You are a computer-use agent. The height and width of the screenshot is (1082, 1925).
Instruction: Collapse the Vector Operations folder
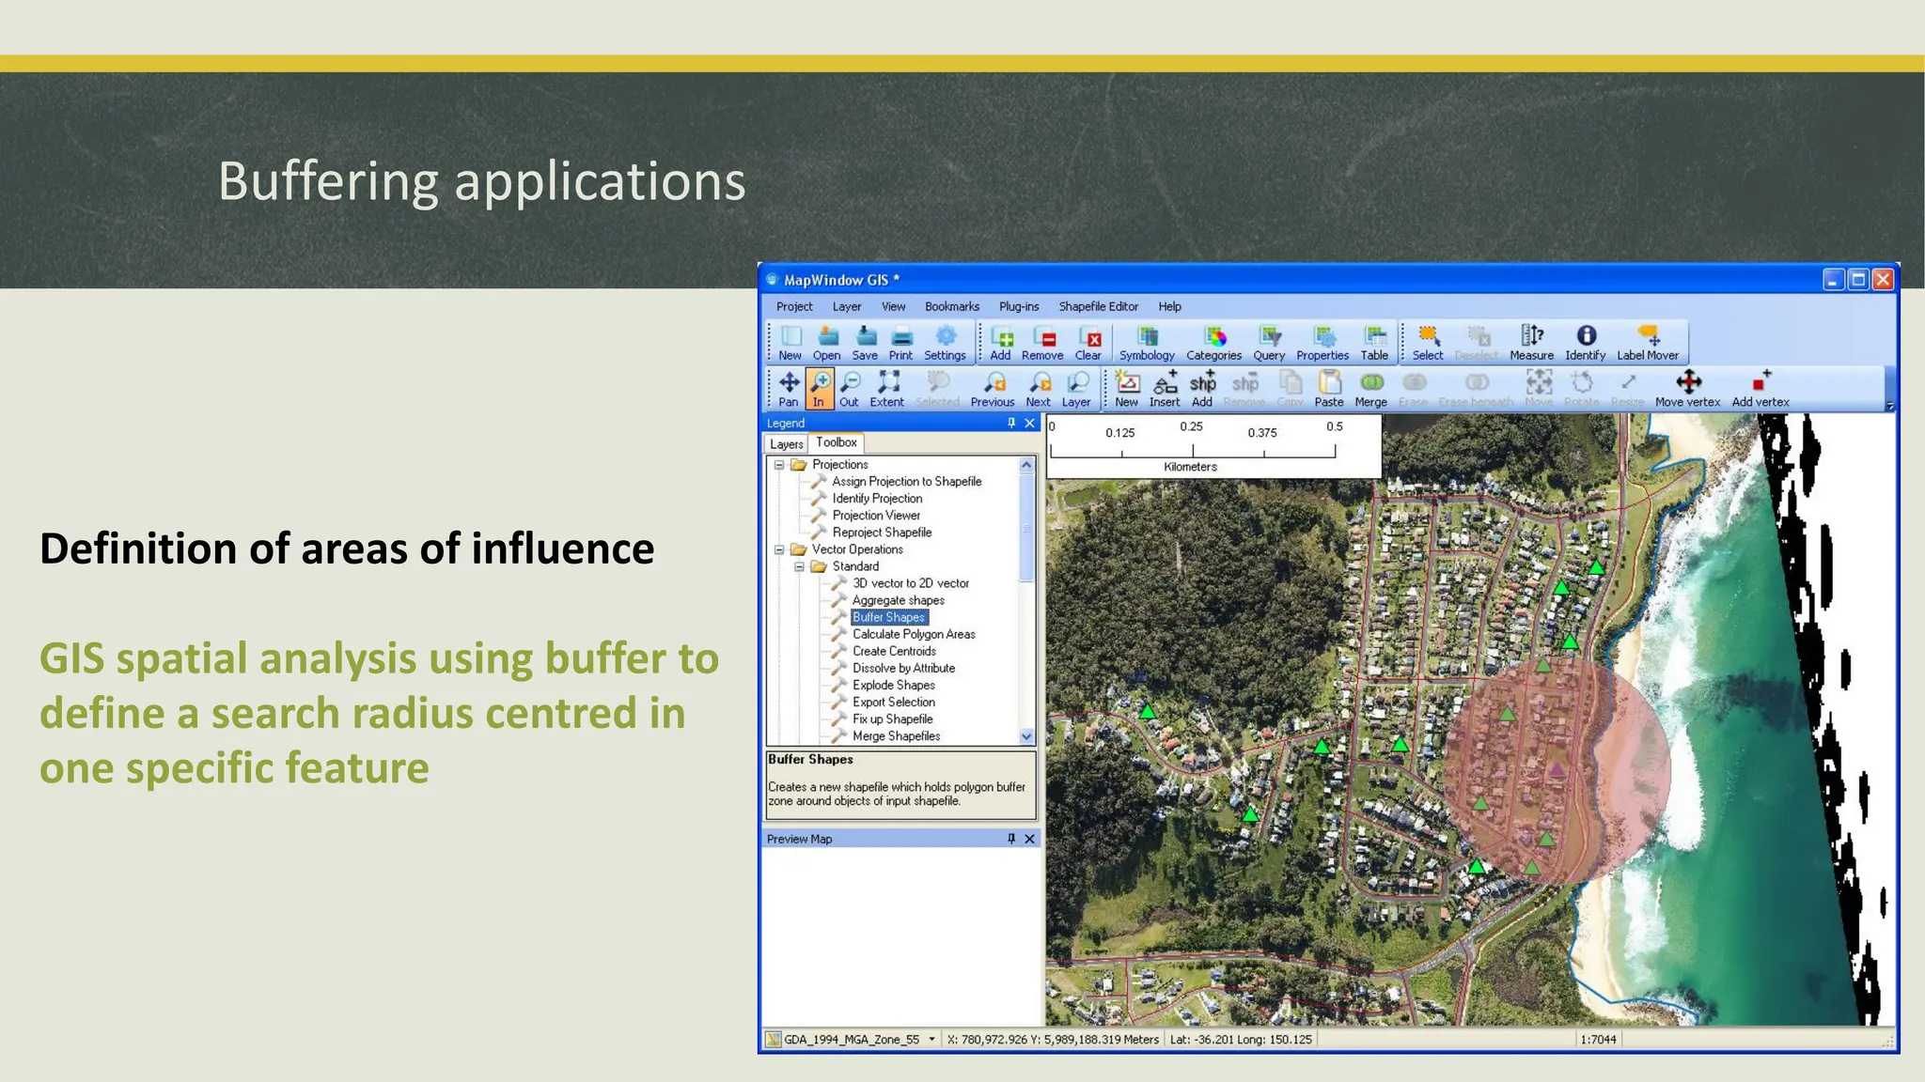(779, 549)
